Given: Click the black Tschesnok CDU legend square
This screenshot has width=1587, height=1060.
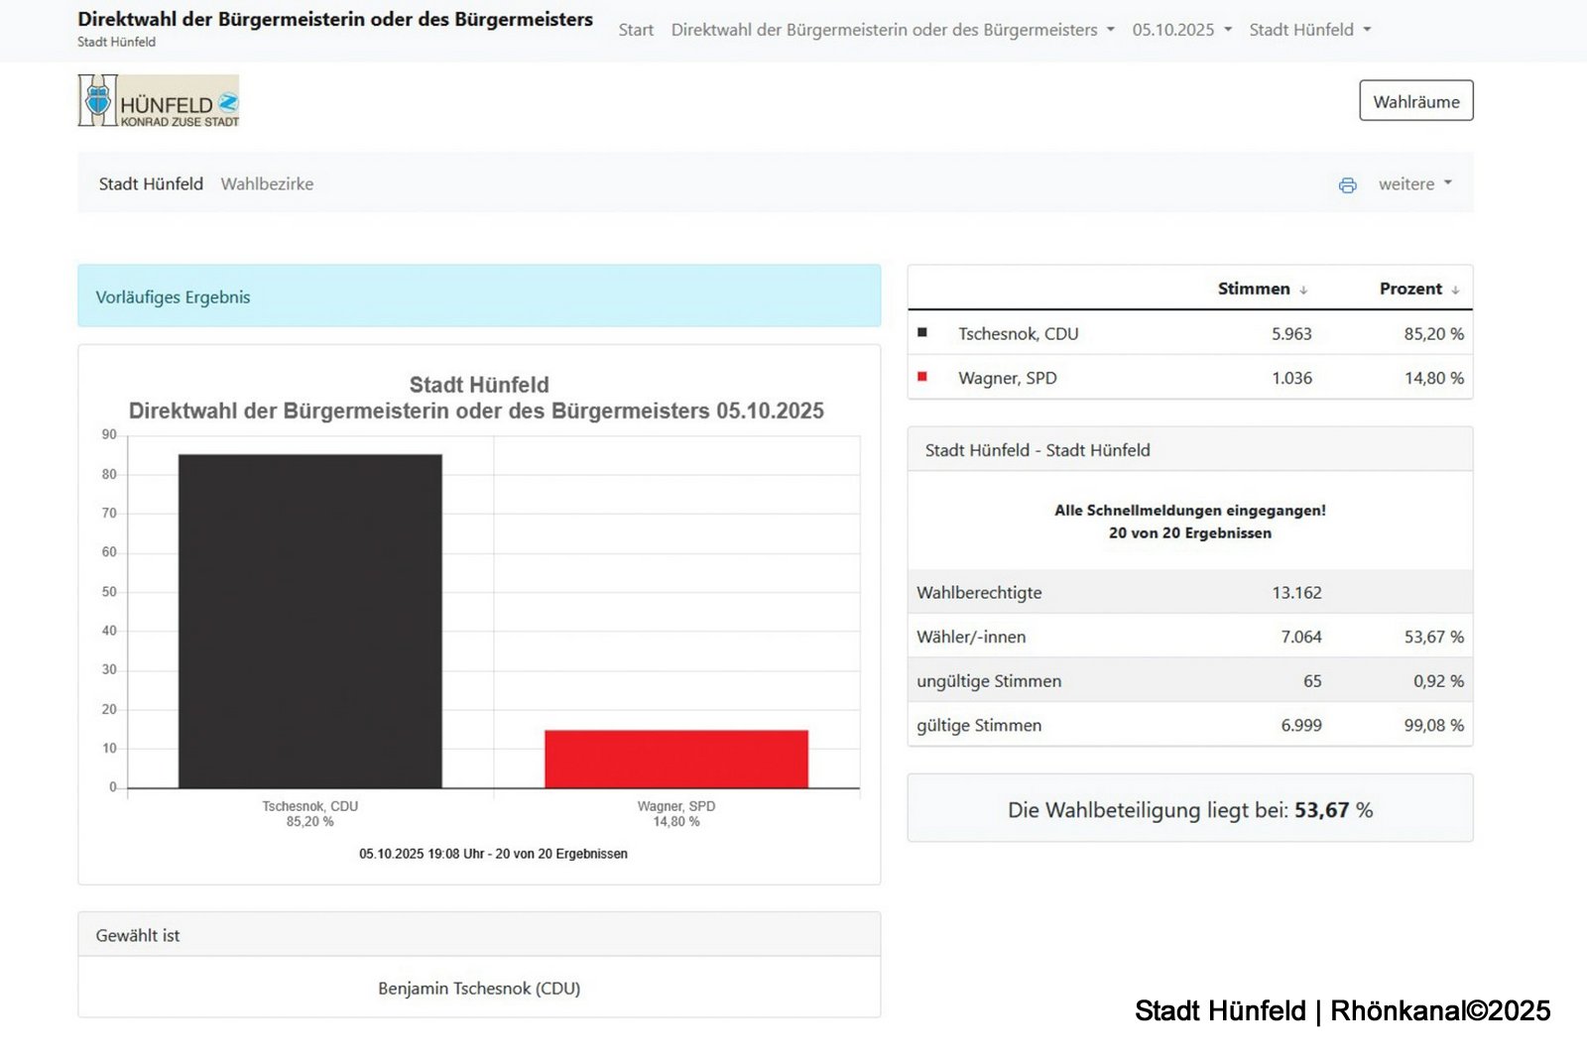Looking at the screenshot, I should (x=922, y=333).
